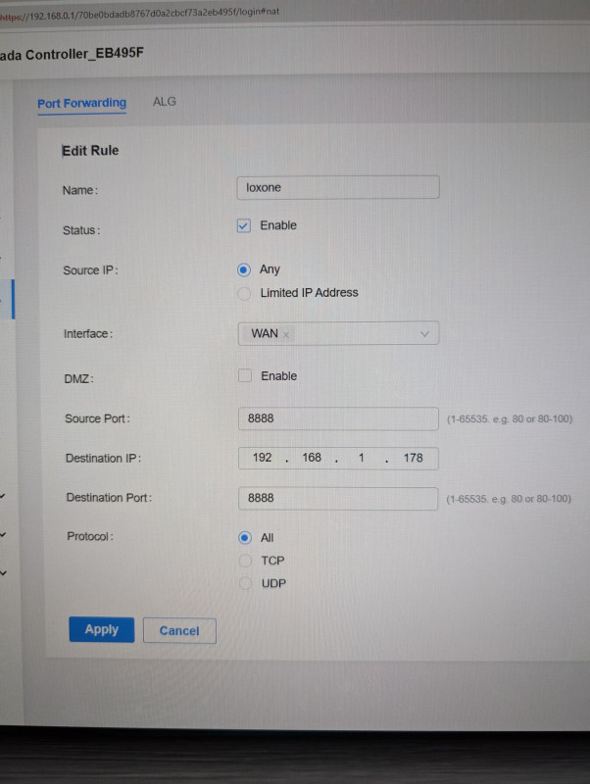Image resolution: width=590 pixels, height=784 pixels.
Task: Click the Destination IP third octet 1
Action: point(361,458)
